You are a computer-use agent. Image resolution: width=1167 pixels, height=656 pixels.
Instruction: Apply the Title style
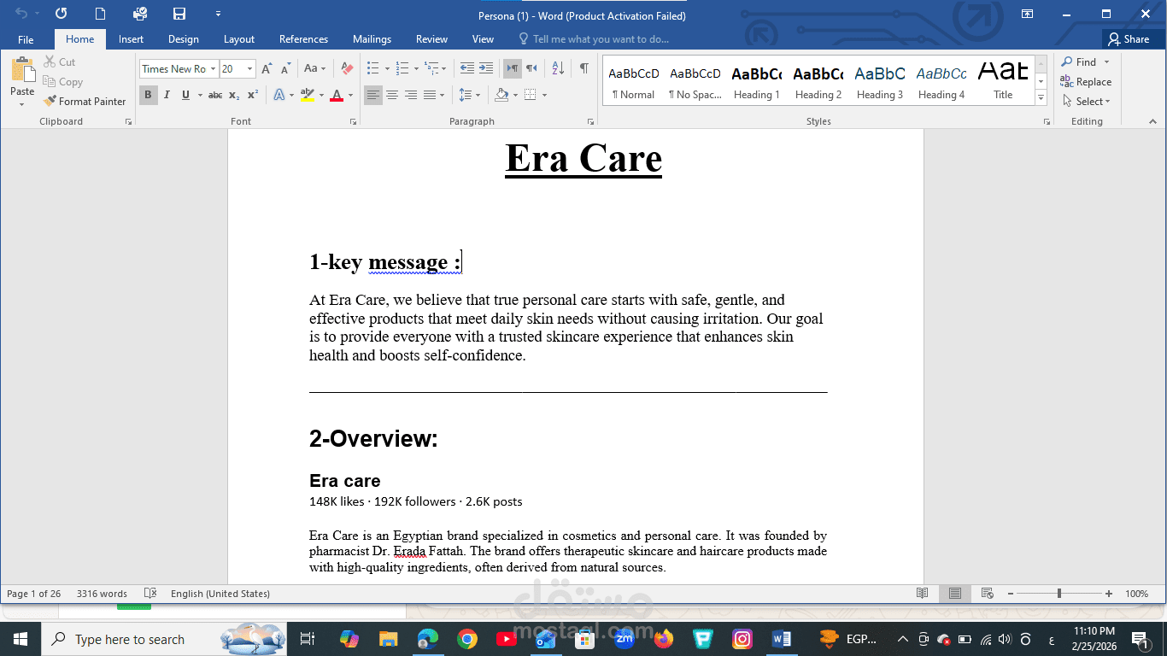click(1003, 83)
